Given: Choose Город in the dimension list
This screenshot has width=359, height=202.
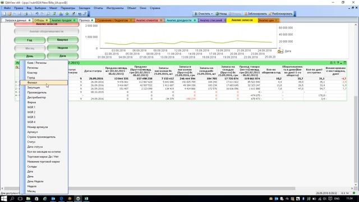Looking at the screenshot, I should coord(44,77).
